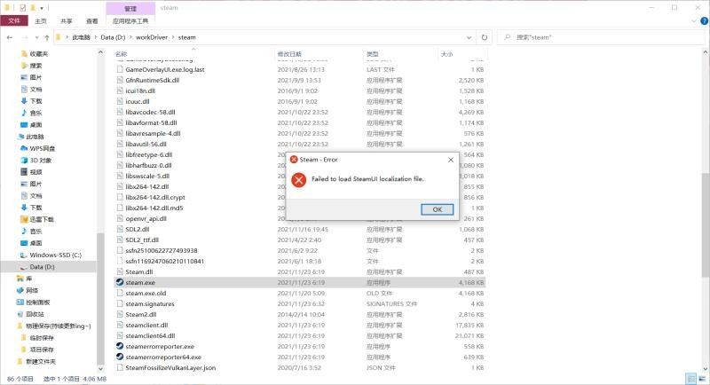Select Data (D:) drive in the sidebar
710x385 pixels.
[42, 267]
